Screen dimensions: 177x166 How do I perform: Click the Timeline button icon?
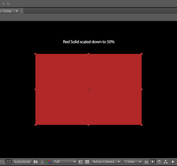coord(159,162)
